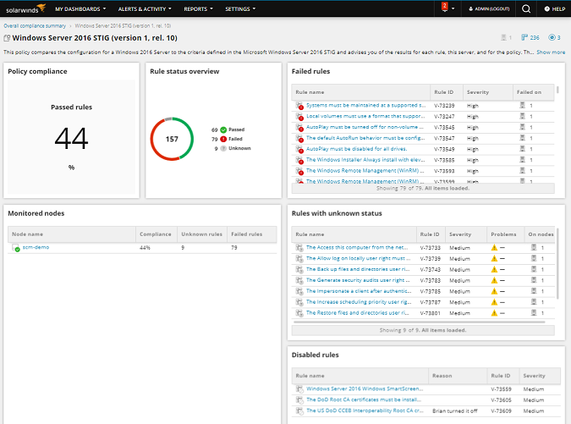Expand the My Dashboards menu
This screenshot has width=571, height=424.
(80, 9)
